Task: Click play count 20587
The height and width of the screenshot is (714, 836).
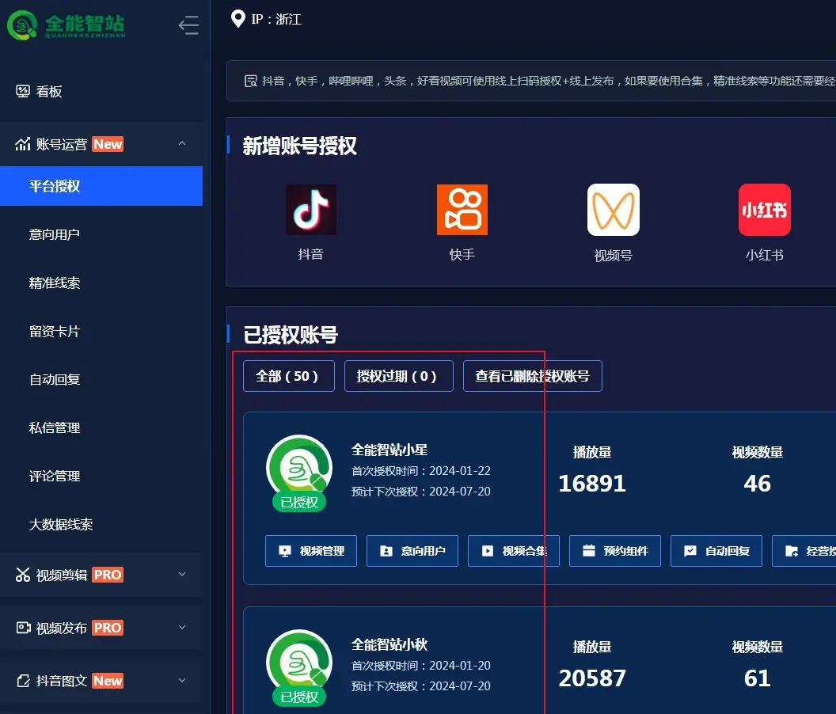Action: [592, 678]
